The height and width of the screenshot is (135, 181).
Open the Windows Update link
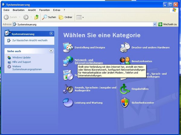pyautogui.click(x=21, y=58)
